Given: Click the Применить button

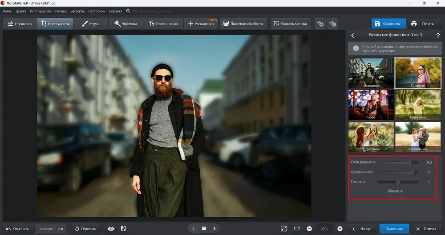Looking at the screenshot, I should coord(394,229).
